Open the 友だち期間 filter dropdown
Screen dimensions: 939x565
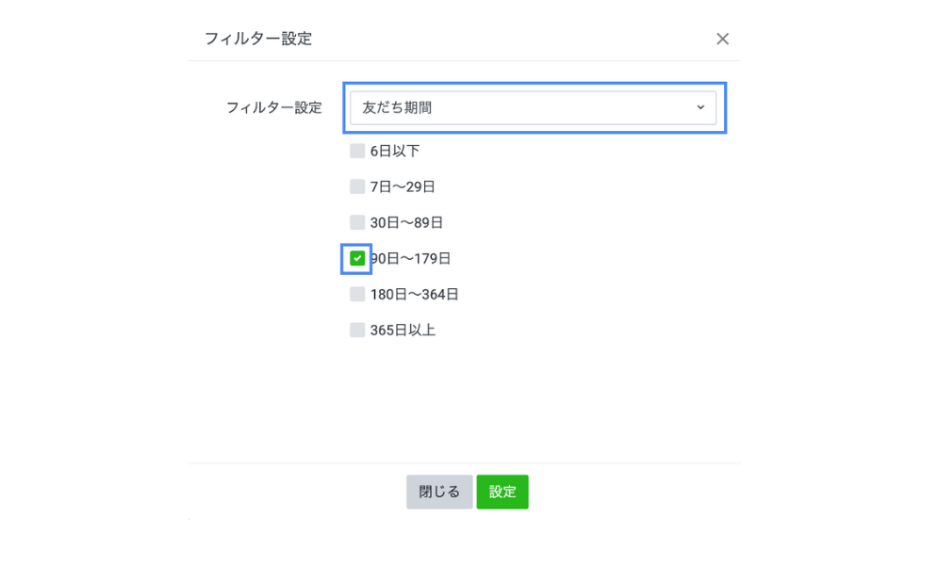click(x=533, y=107)
